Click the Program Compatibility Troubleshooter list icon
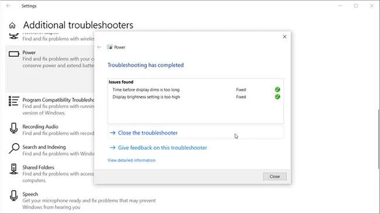 (x=14, y=101)
